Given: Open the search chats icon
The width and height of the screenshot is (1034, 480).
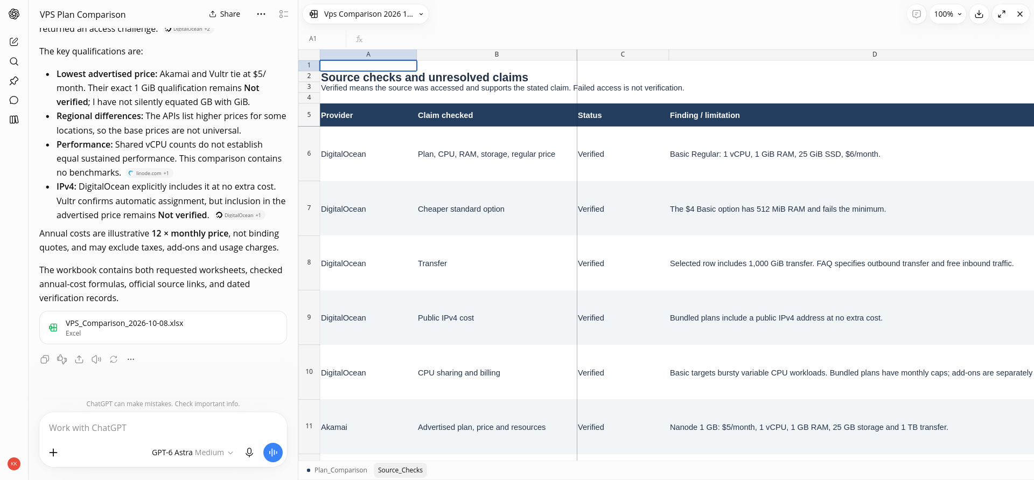Looking at the screenshot, I should click(x=14, y=61).
